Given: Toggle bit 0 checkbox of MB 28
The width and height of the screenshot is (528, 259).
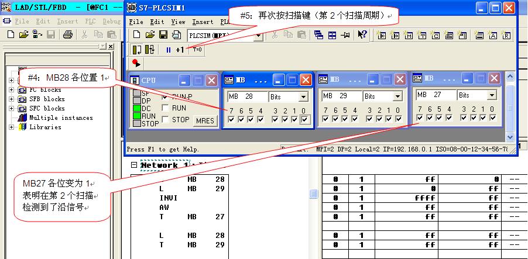Looking at the screenshot, I should coord(305,119).
